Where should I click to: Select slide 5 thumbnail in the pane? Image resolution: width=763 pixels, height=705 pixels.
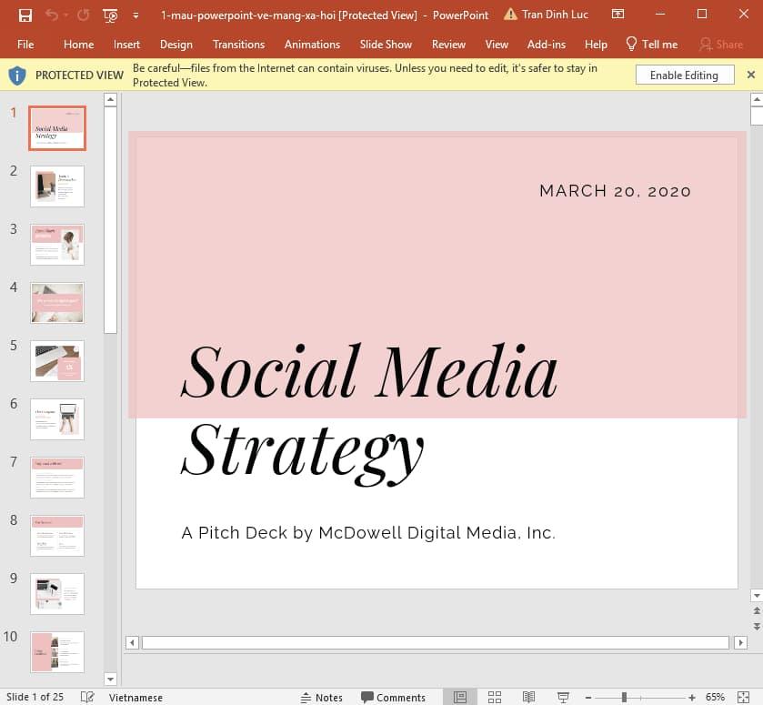point(56,361)
